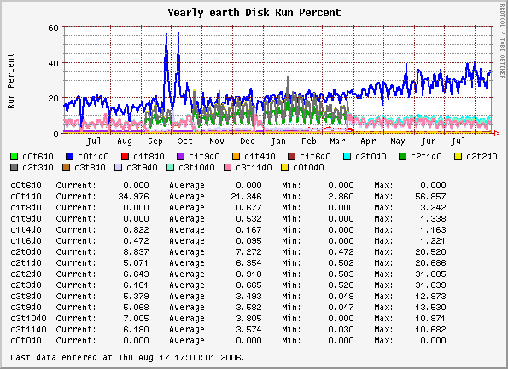The height and width of the screenshot is (369, 508).
Task: Click the 40 tick on Run Percent axis
Action: (53, 63)
